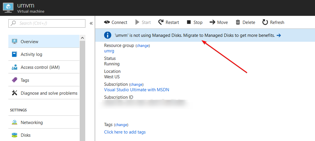Click into the Search (Ctrl+/) field
This screenshot has height=141, width=315.
tap(47, 23)
